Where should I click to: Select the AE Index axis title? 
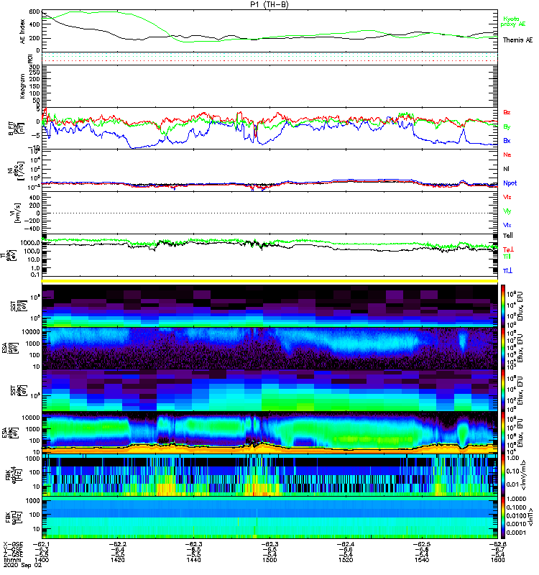coord(23,32)
